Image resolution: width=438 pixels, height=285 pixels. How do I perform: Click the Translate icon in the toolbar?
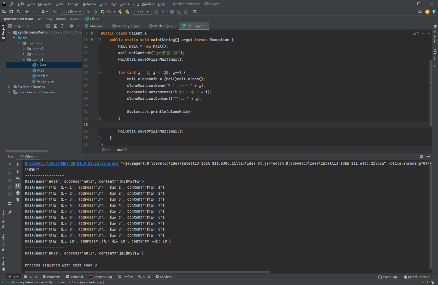[195, 12]
